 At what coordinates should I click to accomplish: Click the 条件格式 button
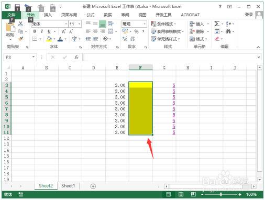(x=163, y=24)
